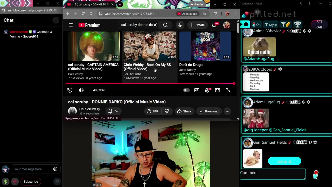Viewport: 332px width, 187px height.
Task: Go to browser home page
Action: [91, 14]
